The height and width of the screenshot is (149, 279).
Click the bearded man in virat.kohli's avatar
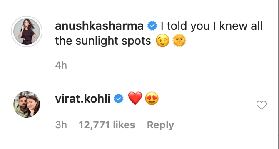point(22,106)
